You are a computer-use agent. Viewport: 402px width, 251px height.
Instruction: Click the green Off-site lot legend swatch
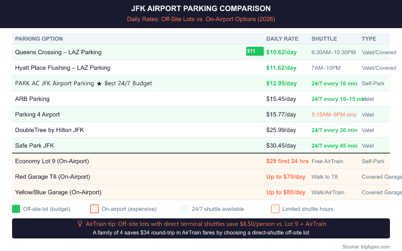(16, 209)
